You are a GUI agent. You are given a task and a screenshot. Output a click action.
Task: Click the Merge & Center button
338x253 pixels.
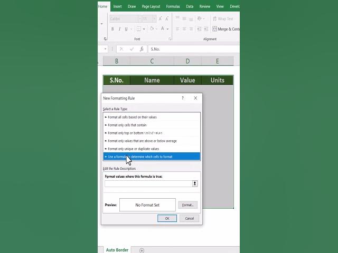pos(226,29)
